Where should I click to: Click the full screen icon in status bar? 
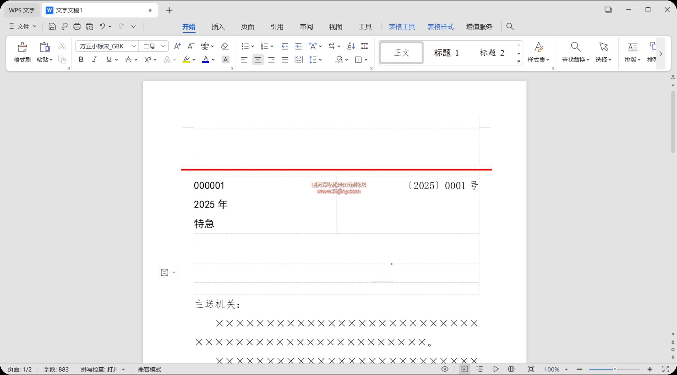666,369
